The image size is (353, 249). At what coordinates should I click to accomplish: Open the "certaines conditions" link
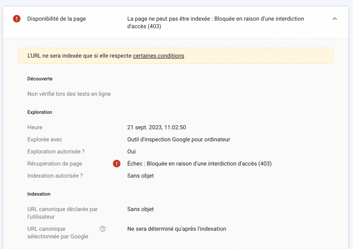pyautogui.click(x=158, y=56)
